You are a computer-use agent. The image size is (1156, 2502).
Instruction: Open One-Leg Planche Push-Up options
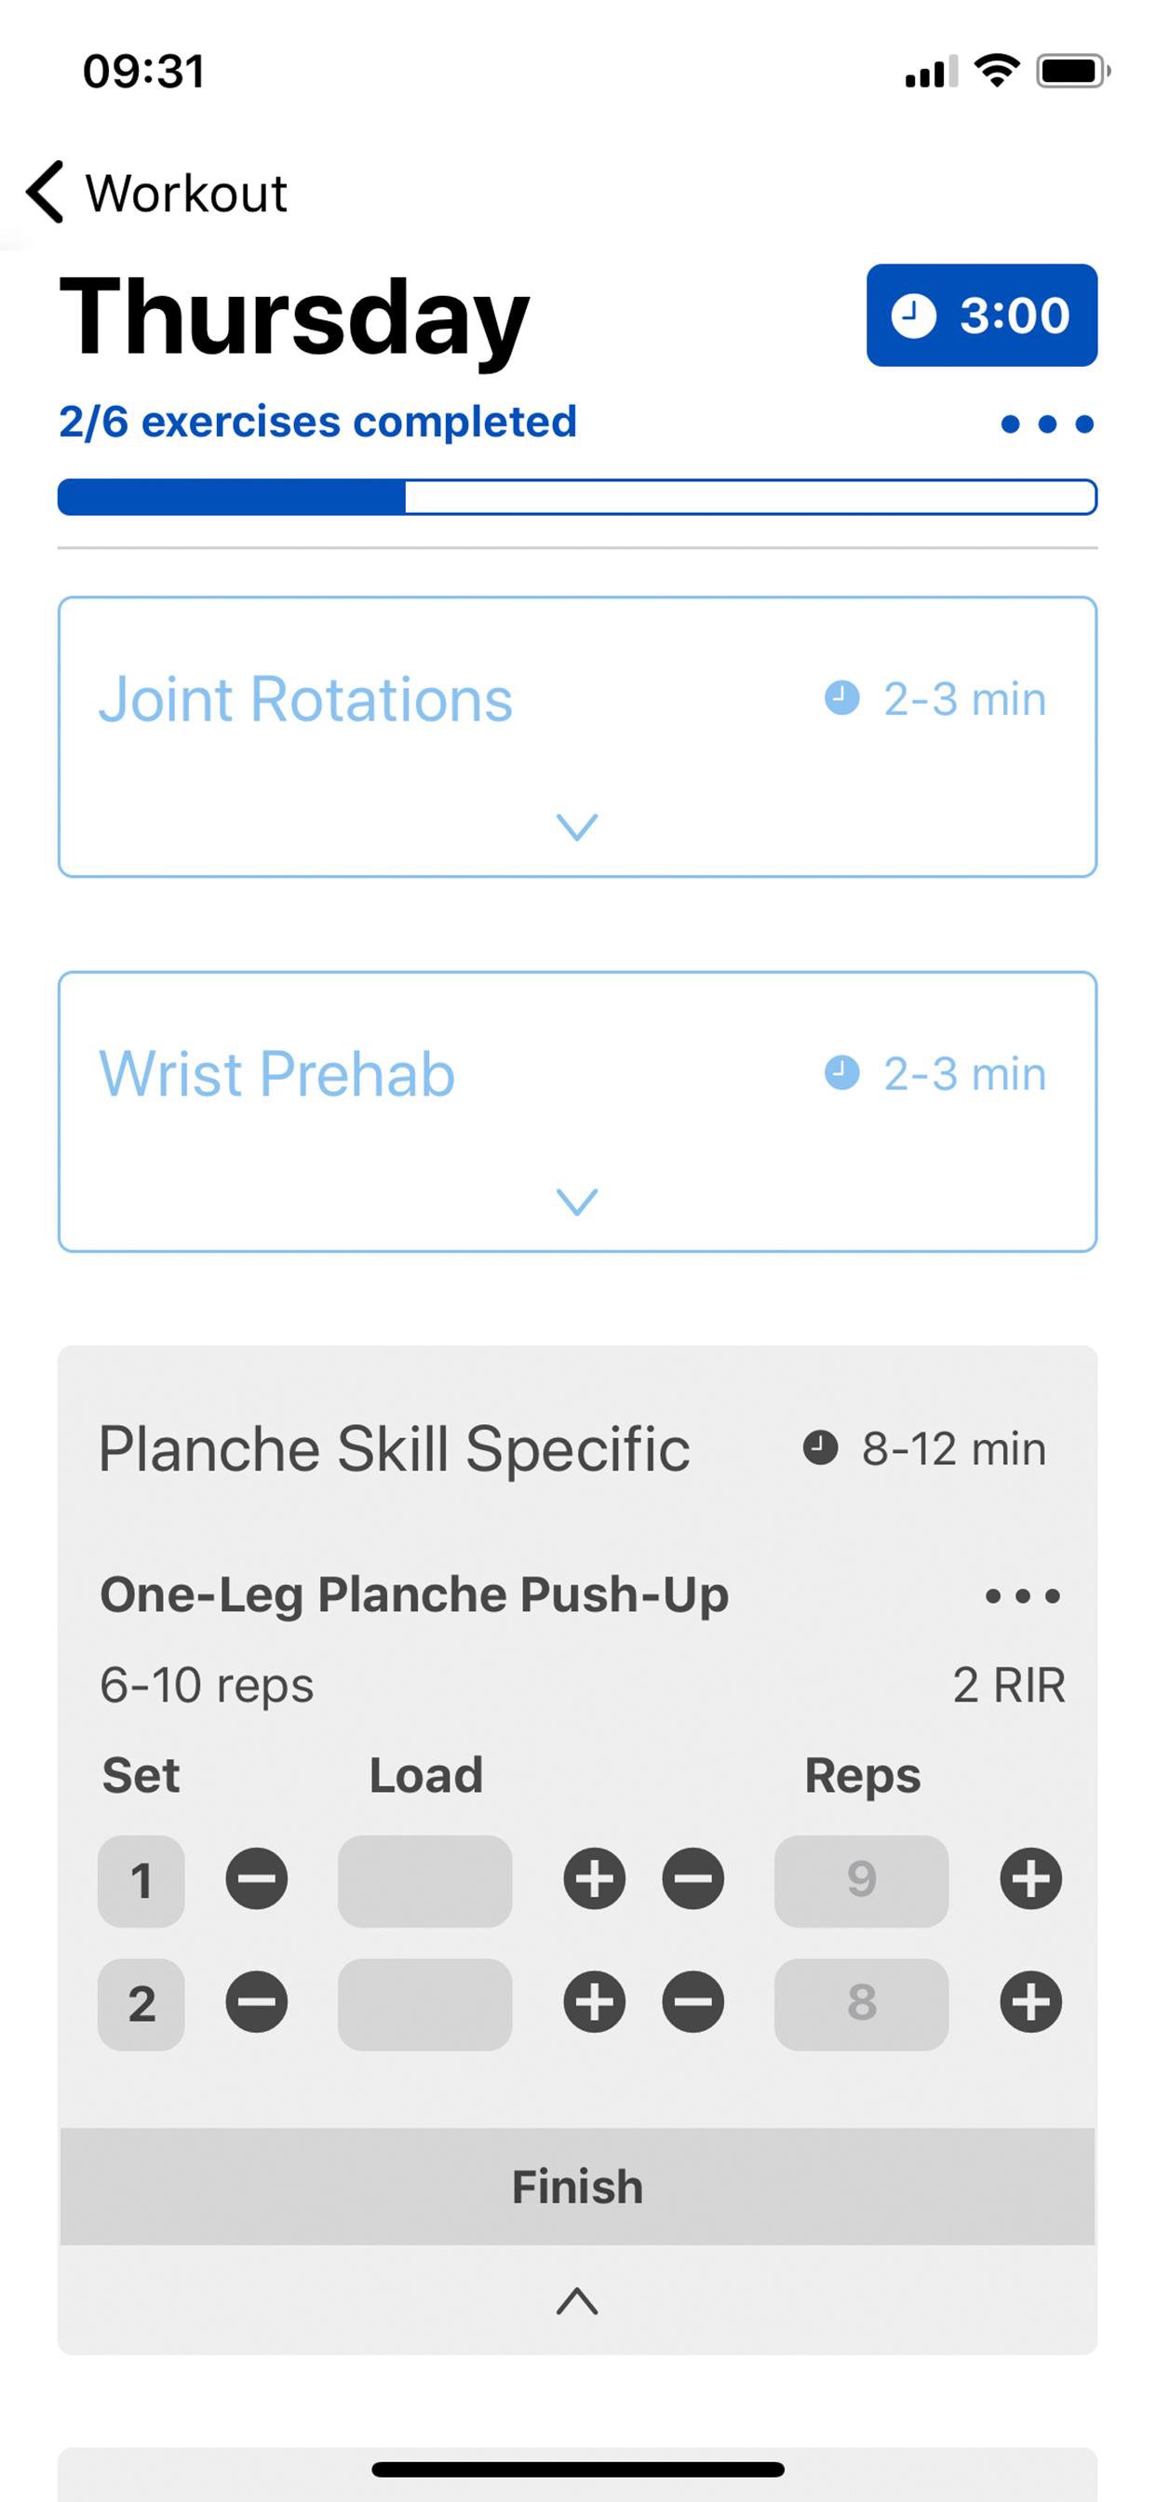(x=1022, y=1595)
